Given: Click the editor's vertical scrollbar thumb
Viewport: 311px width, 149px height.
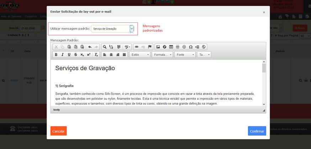Looking at the screenshot, I should tap(264, 68).
